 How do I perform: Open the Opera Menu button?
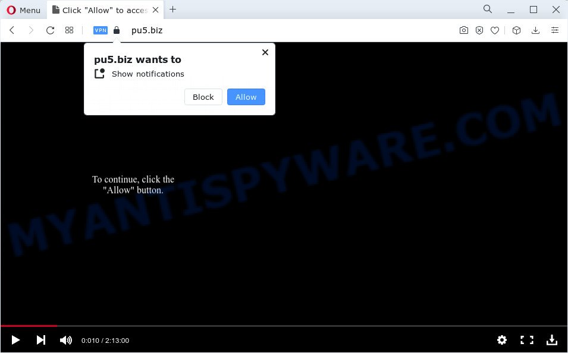(x=24, y=10)
